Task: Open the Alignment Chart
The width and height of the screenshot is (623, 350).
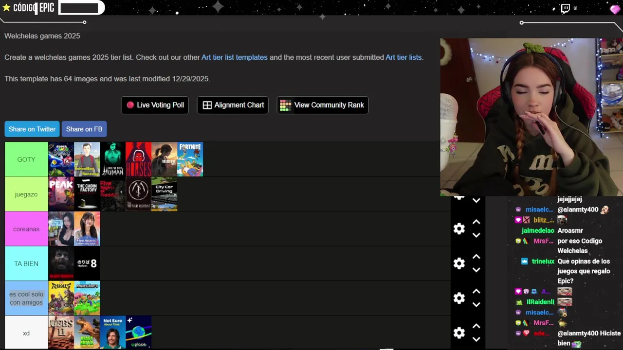Action: point(233,105)
